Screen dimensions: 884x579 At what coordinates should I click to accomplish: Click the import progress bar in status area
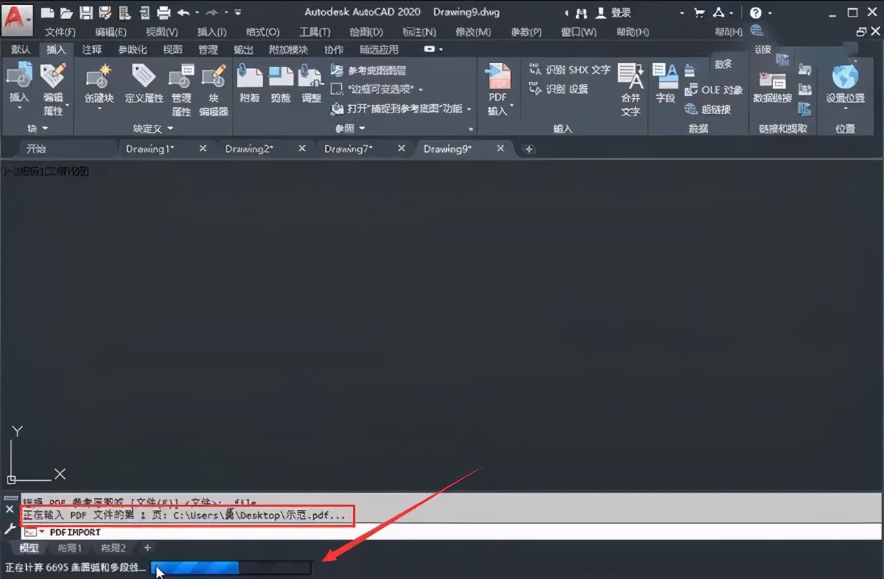231,568
